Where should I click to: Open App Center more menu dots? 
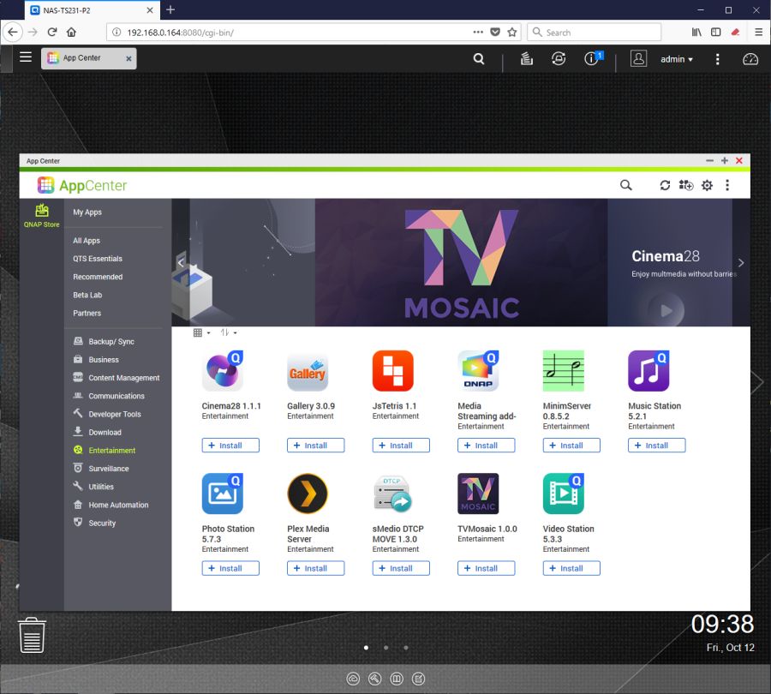(x=727, y=185)
